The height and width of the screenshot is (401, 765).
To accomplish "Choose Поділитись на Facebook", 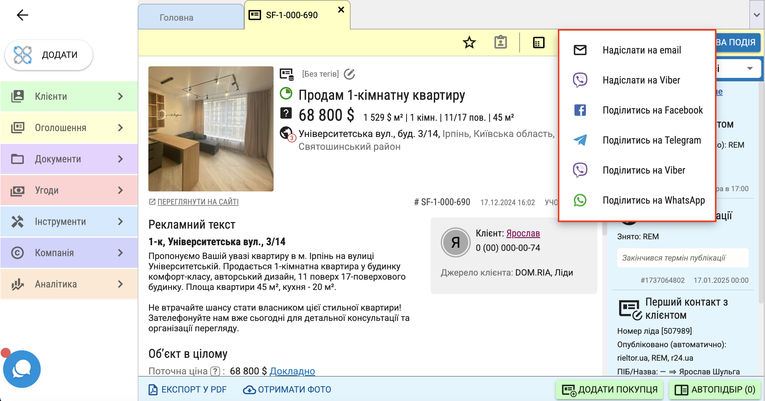I will click(637, 110).
